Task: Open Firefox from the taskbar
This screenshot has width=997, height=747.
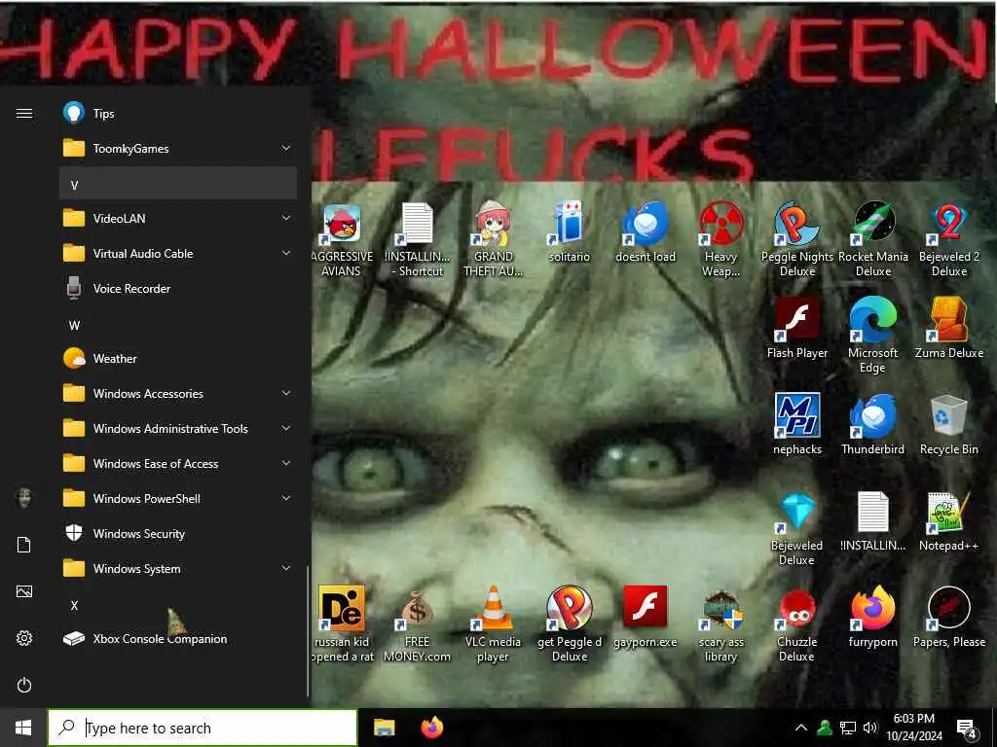Action: 432,728
